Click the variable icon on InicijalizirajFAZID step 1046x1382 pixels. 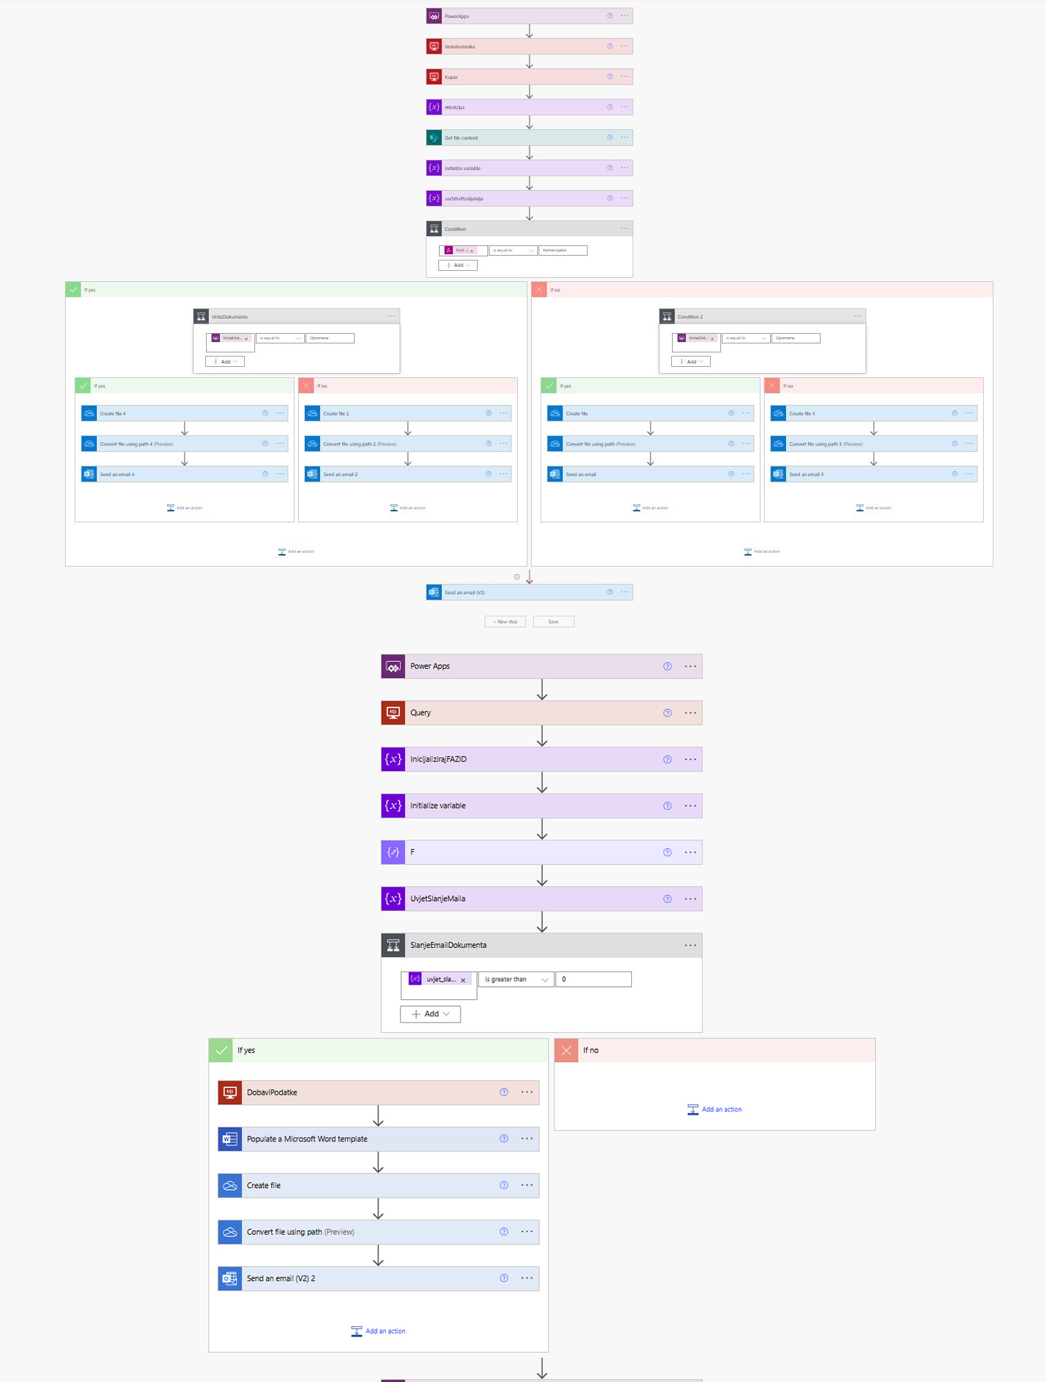393,759
